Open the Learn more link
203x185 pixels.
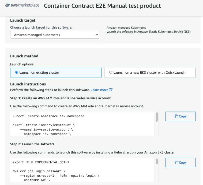tap(99, 90)
